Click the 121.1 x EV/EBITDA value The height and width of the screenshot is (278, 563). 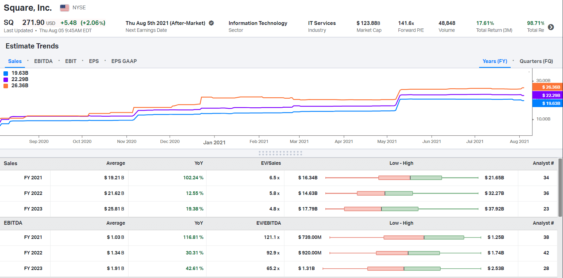click(272, 237)
